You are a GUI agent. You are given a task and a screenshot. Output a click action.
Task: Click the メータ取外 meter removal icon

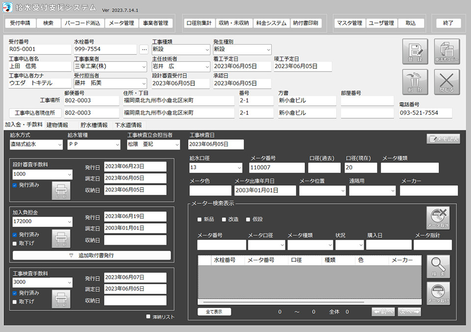pos(438,218)
